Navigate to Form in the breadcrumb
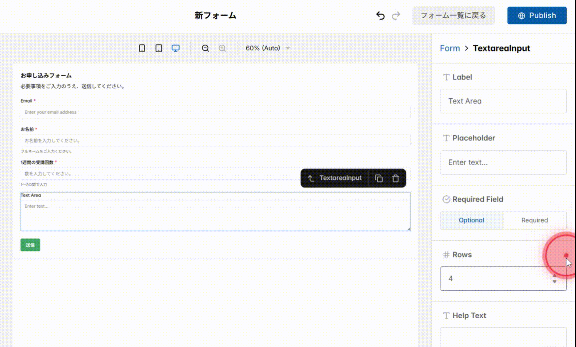The width and height of the screenshot is (576, 347). point(450,48)
